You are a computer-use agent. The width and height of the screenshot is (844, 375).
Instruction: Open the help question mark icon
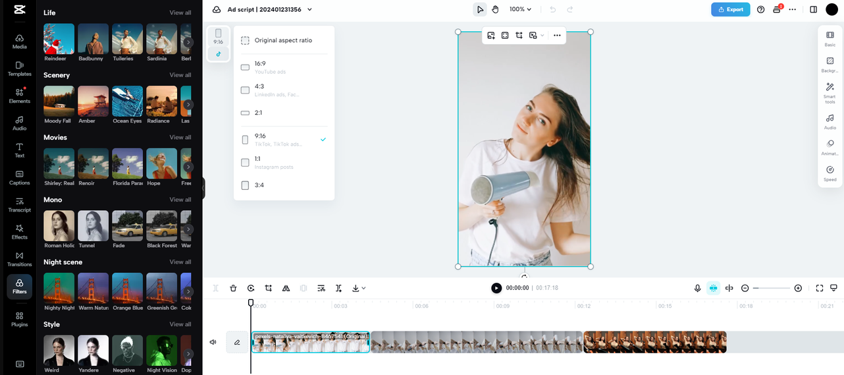coord(761,9)
